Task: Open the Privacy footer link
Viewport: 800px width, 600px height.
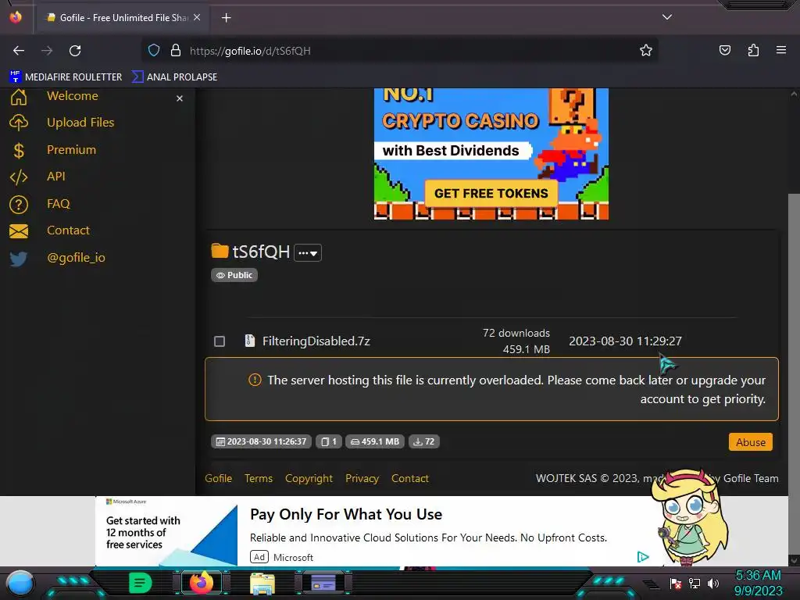Action: pos(362,479)
